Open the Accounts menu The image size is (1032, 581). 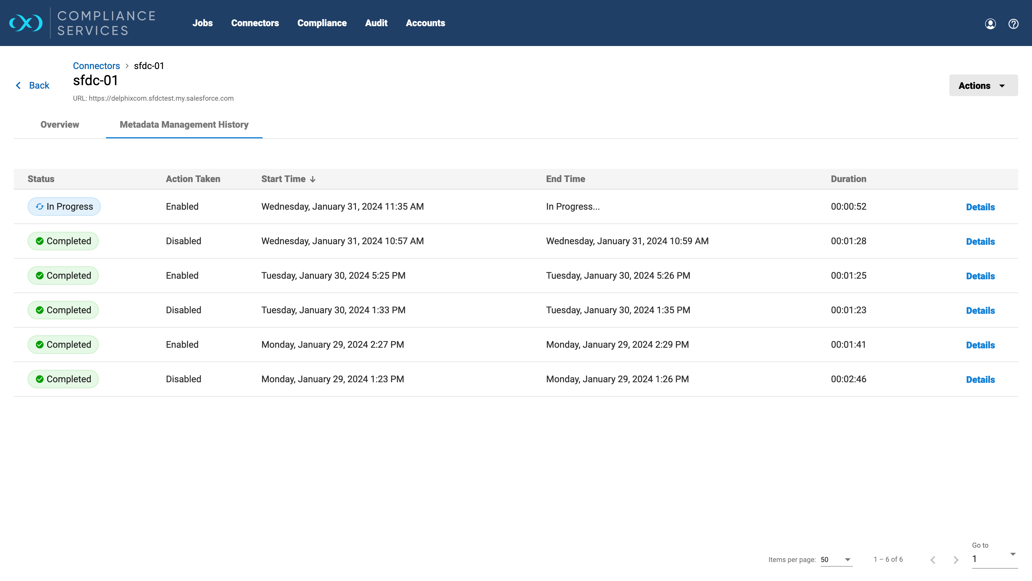point(426,23)
